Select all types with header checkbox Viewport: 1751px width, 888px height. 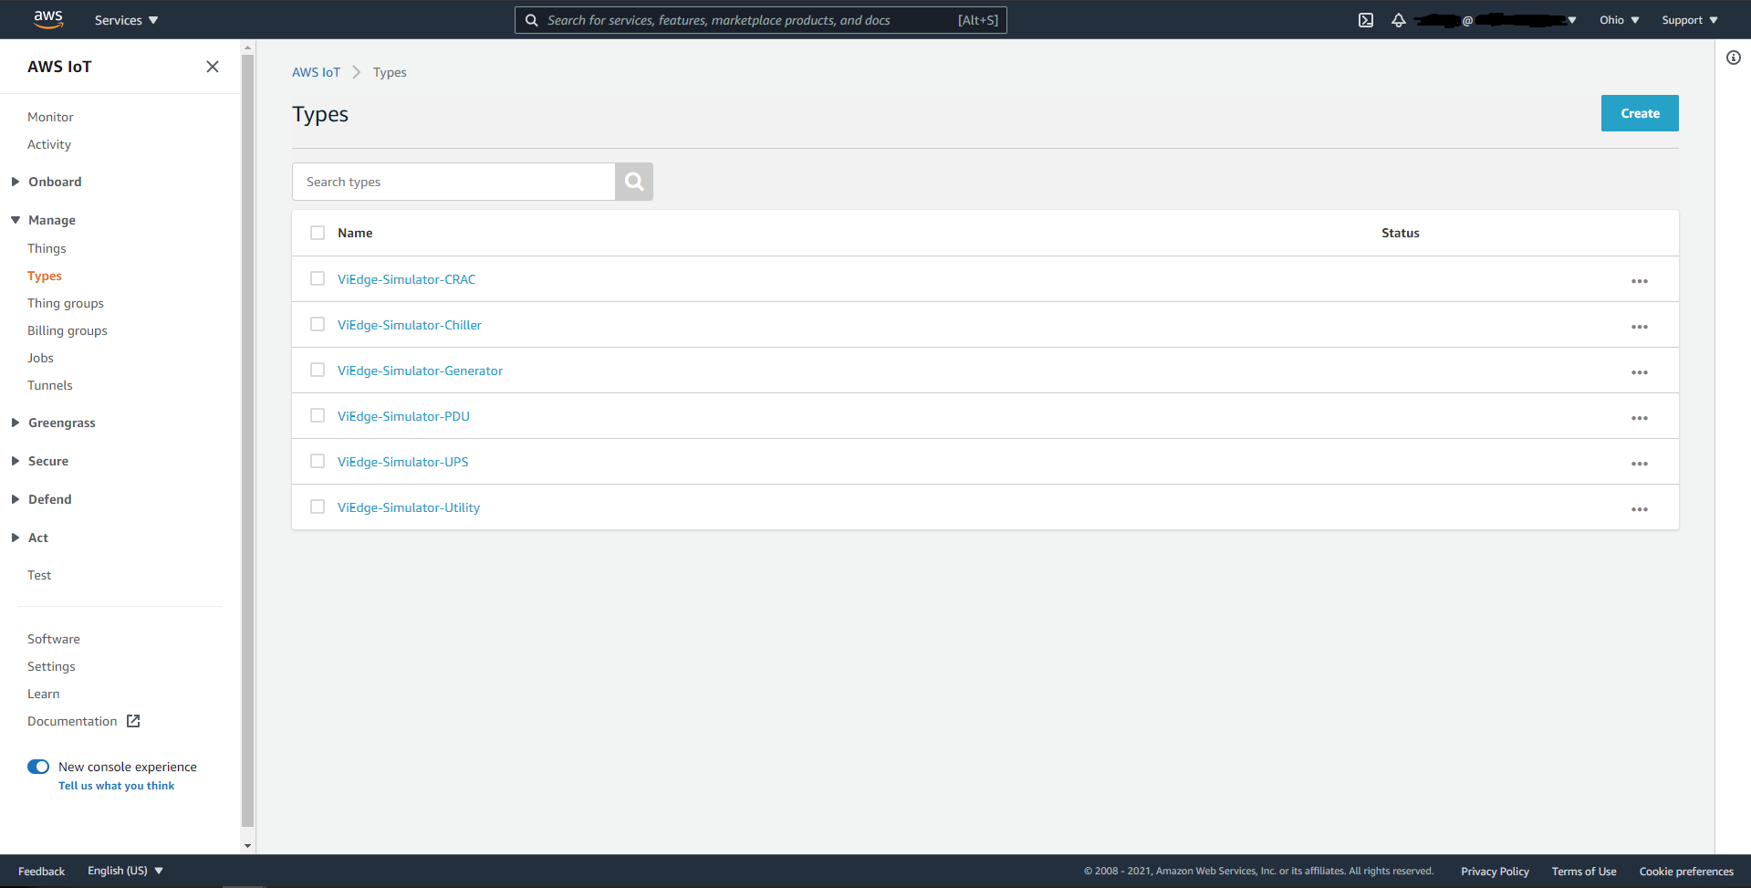point(318,233)
